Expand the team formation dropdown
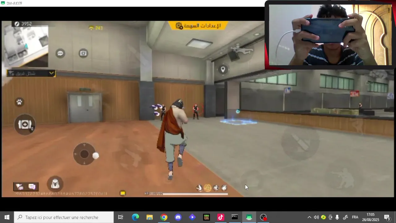This screenshot has height=223, width=396. (31, 73)
